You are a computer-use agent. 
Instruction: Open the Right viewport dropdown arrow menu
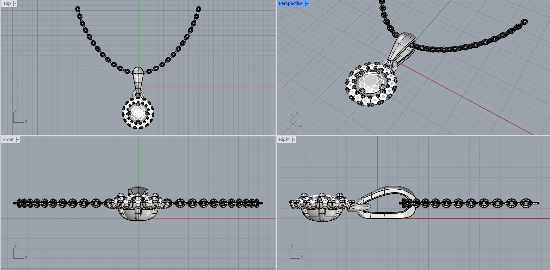294,140
